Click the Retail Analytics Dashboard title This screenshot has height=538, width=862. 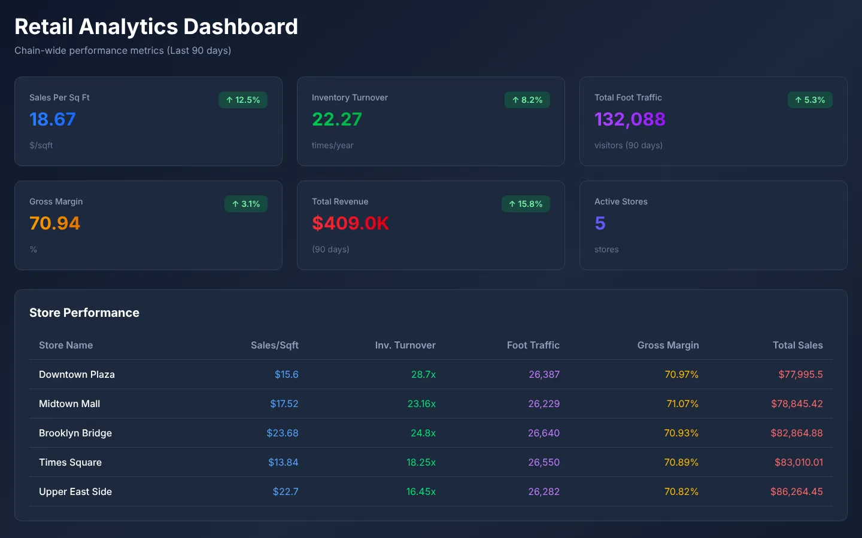coord(156,26)
